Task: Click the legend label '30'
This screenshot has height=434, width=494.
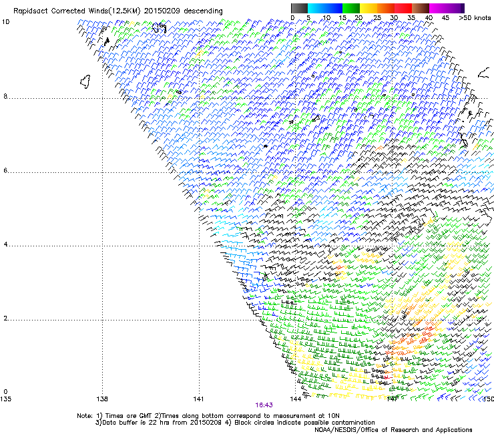Action: (x=394, y=18)
